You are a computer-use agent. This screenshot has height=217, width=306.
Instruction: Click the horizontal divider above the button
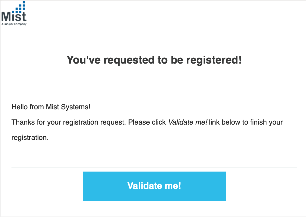pos(154,168)
